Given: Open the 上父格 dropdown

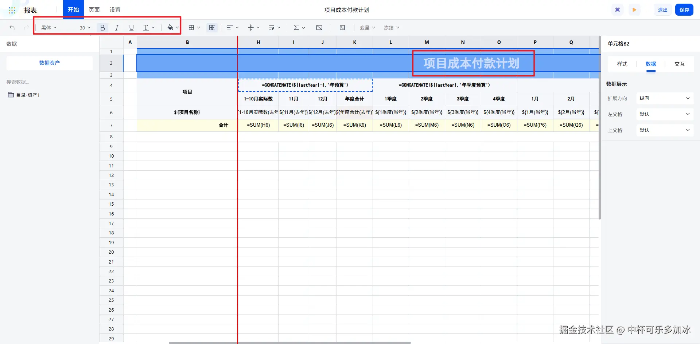Looking at the screenshot, I should click(x=665, y=130).
